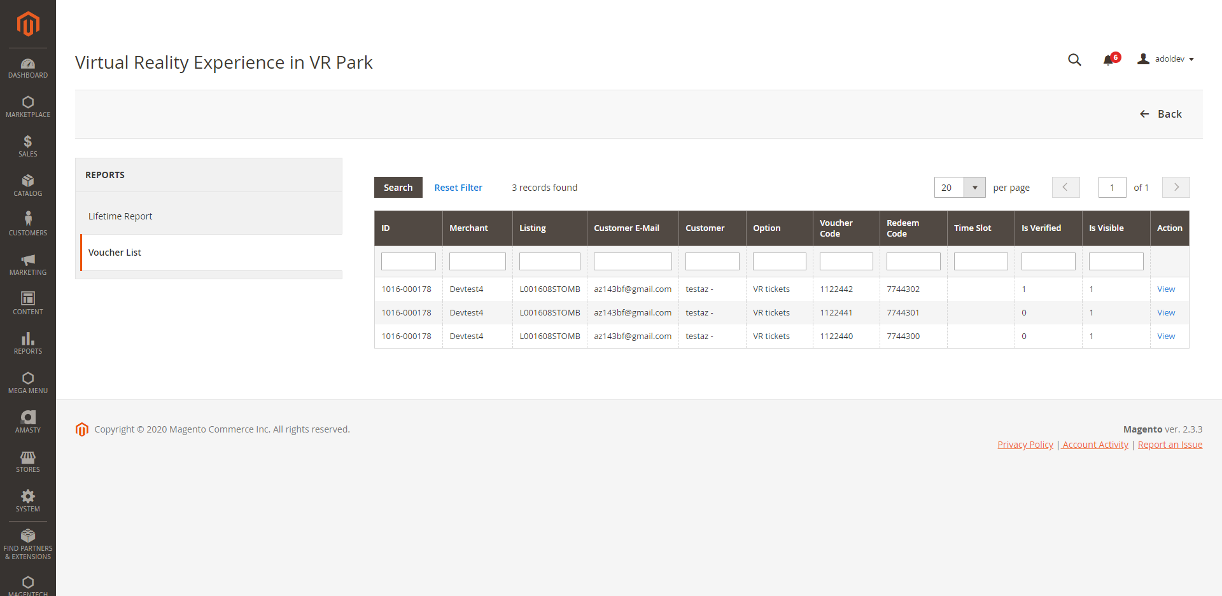Click the global search magnifier icon
Screen dimensions: 1222x596
(x=1074, y=59)
